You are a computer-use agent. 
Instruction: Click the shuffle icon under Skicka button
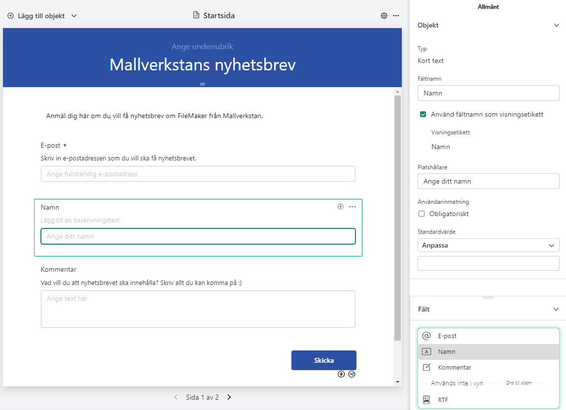(x=352, y=374)
